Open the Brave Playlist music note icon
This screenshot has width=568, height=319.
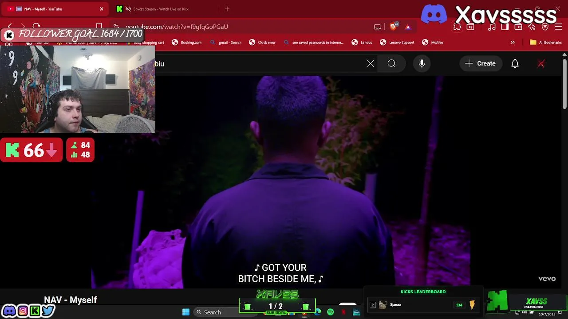[492, 27]
